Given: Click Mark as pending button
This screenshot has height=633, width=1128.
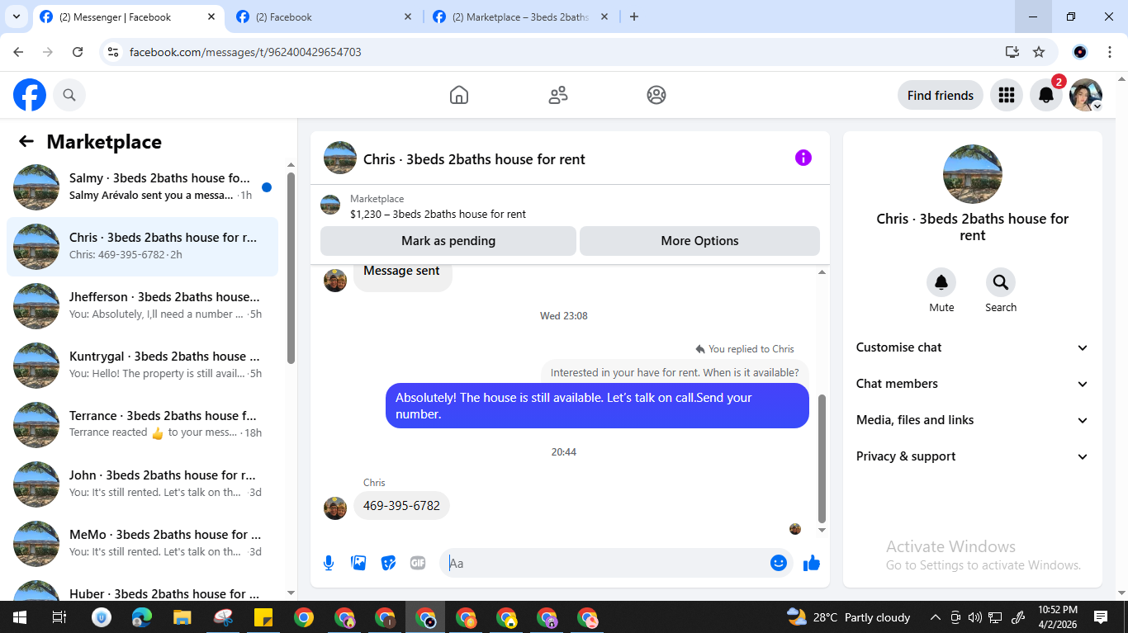Looking at the screenshot, I should pyautogui.click(x=448, y=241).
